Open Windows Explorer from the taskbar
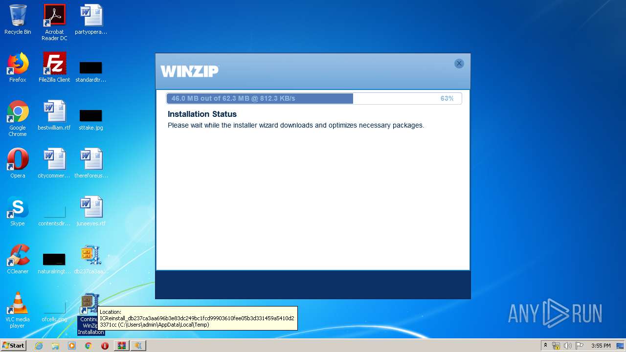Screen dimensions: 626x352 [x=55, y=346]
